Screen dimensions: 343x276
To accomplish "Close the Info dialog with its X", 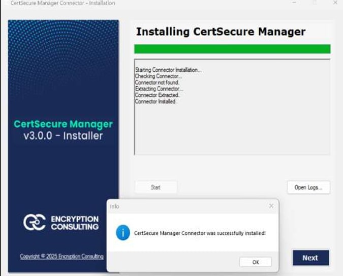I will pyautogui.click(x=271, y=206).
